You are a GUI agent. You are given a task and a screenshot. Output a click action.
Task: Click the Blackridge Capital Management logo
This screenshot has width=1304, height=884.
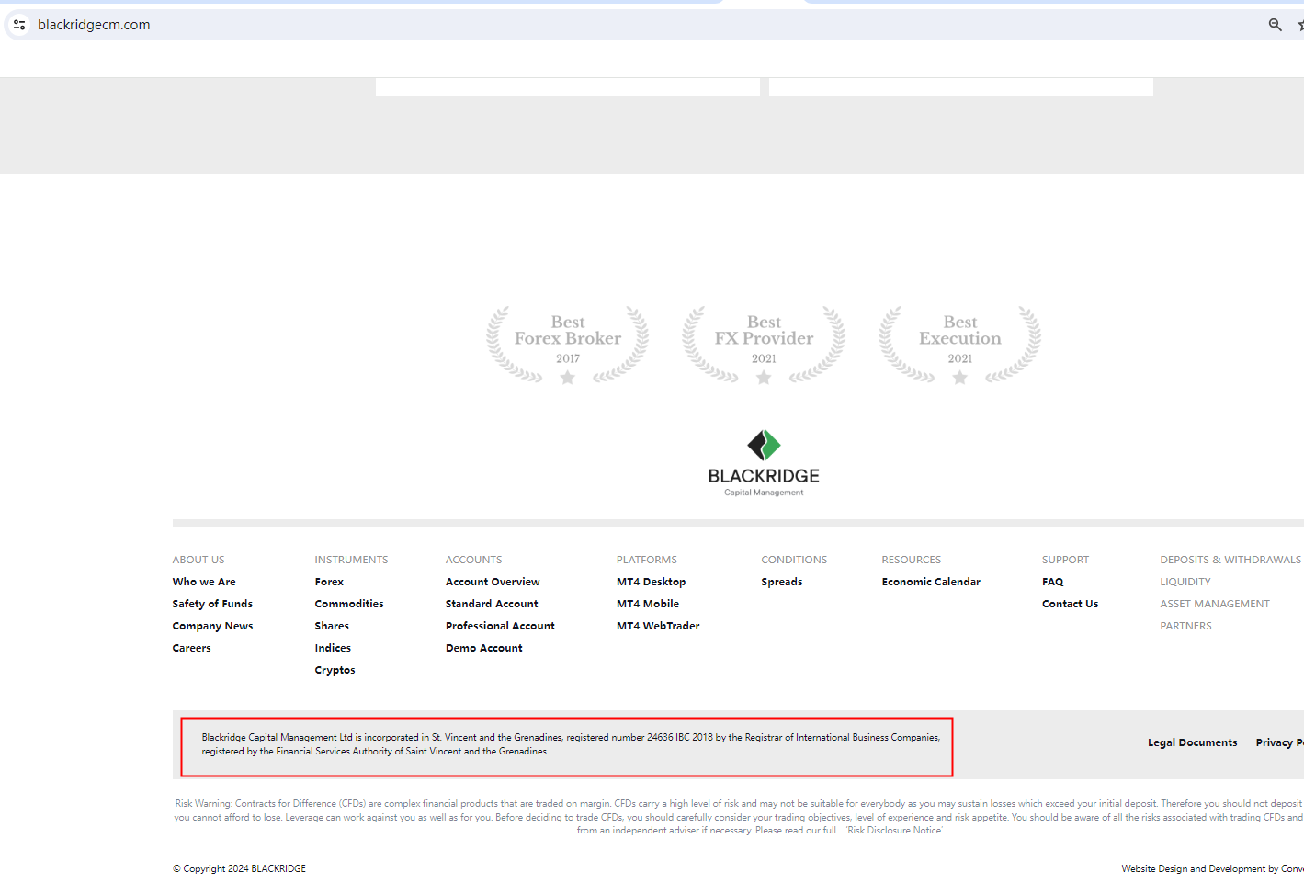(x=764, y=463)
